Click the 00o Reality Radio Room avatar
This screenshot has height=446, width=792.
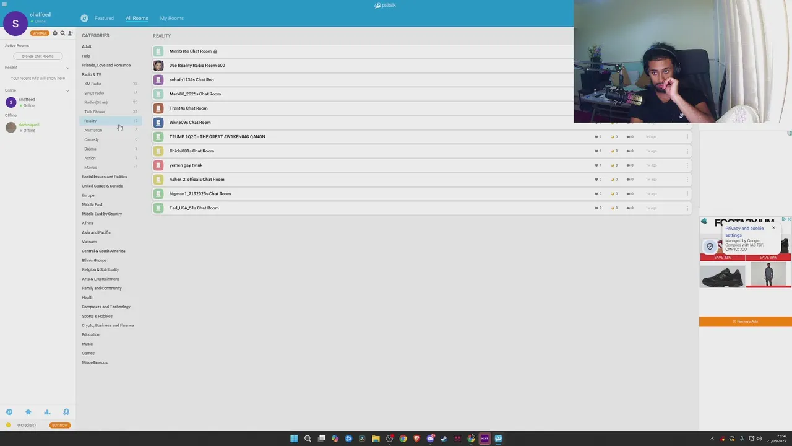click(x=158, y=65)
